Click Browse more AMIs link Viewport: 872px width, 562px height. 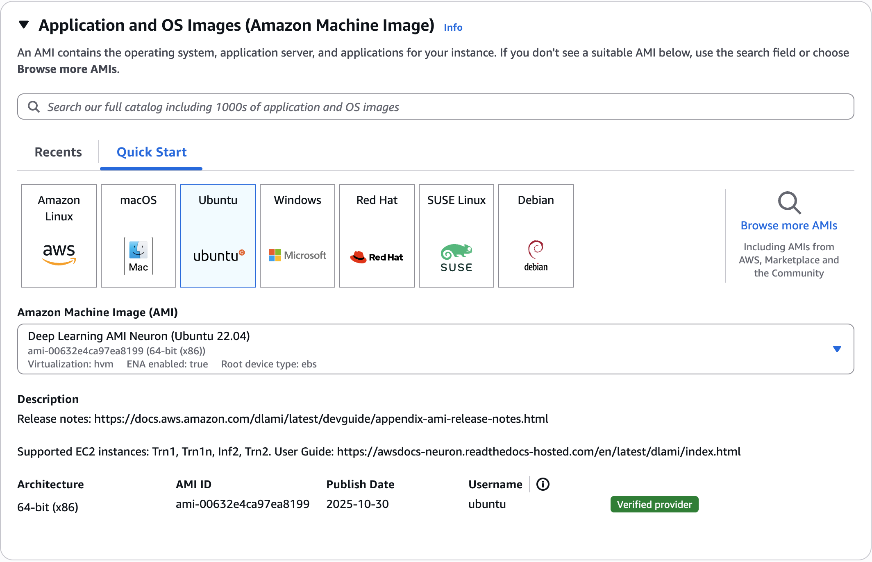point(788,225)
